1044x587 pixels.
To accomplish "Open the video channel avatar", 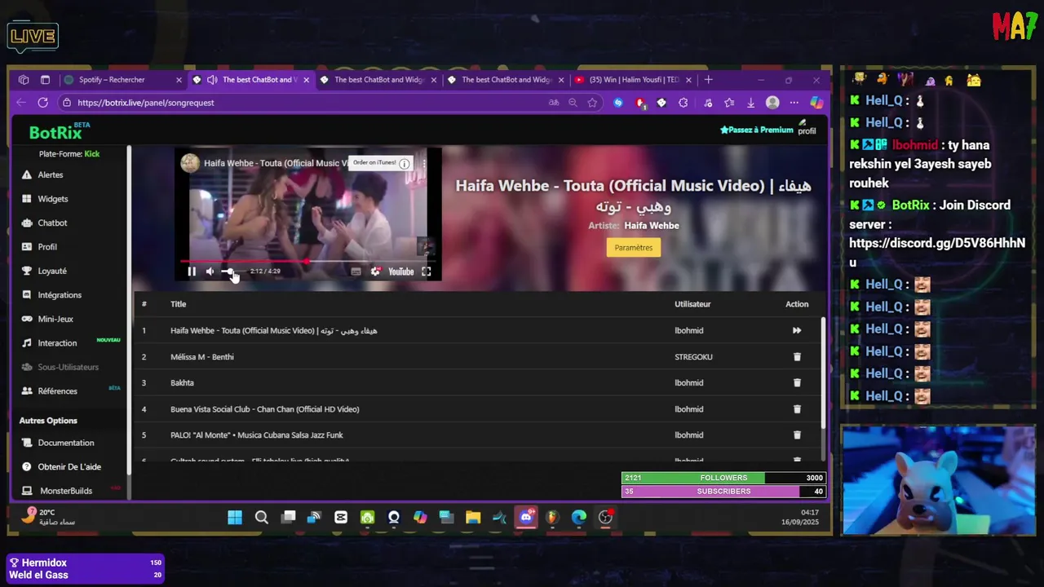I will coord(189,162).
